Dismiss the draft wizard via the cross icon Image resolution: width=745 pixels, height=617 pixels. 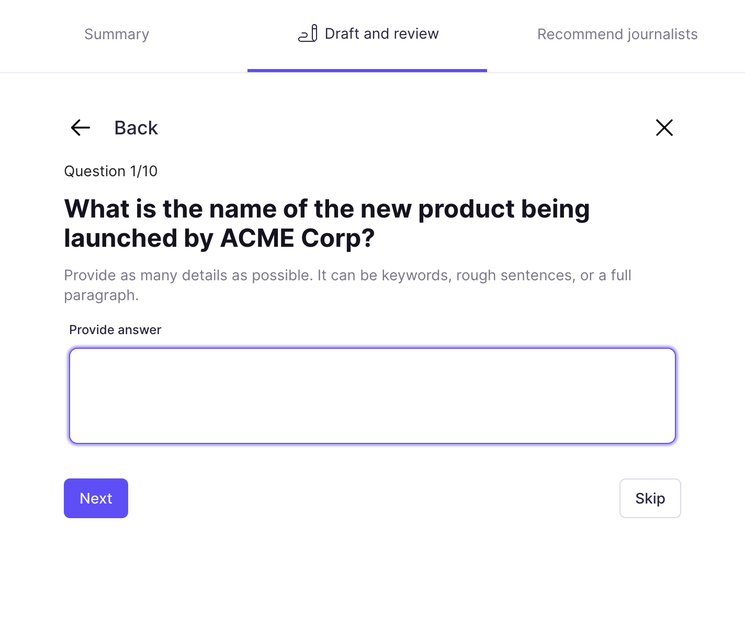(x=664, y=128)
